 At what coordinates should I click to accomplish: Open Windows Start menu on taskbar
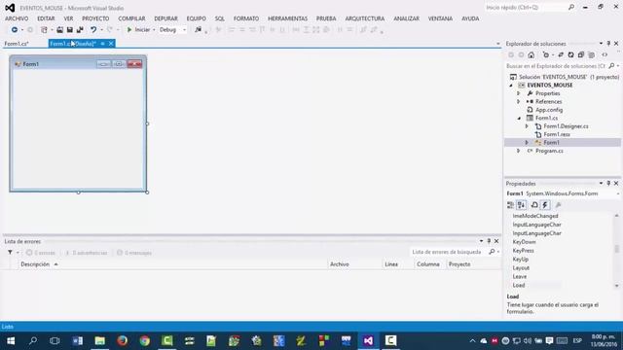click(11, 341)
